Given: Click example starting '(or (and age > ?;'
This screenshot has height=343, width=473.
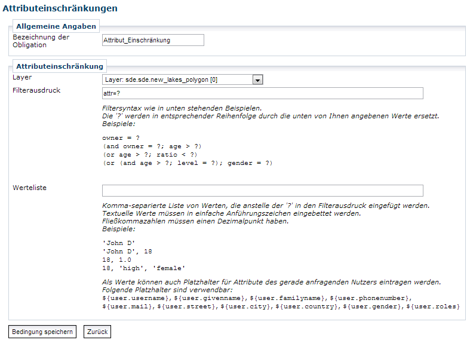Looking at the screenshot, I should point(188,163).
